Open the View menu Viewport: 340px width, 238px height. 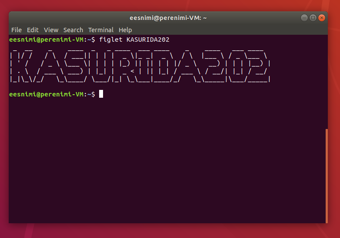click(x=51, y=30)
